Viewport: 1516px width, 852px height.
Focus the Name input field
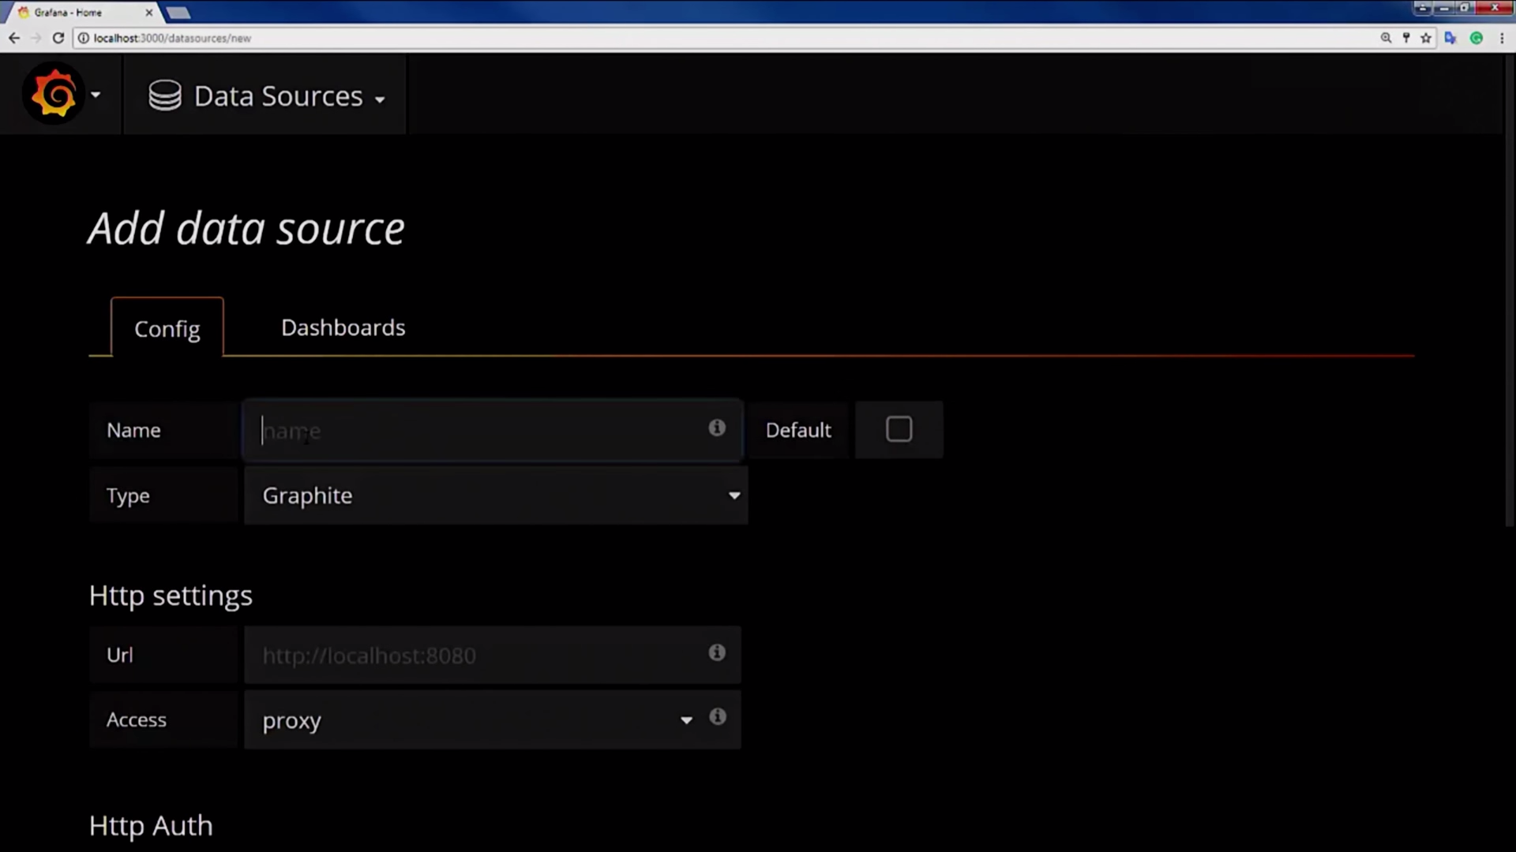point(474,431)
